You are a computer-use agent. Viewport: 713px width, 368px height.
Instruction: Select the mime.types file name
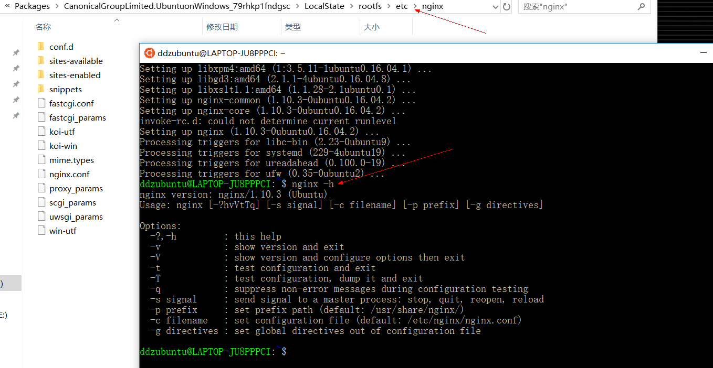tap(71, 160)
